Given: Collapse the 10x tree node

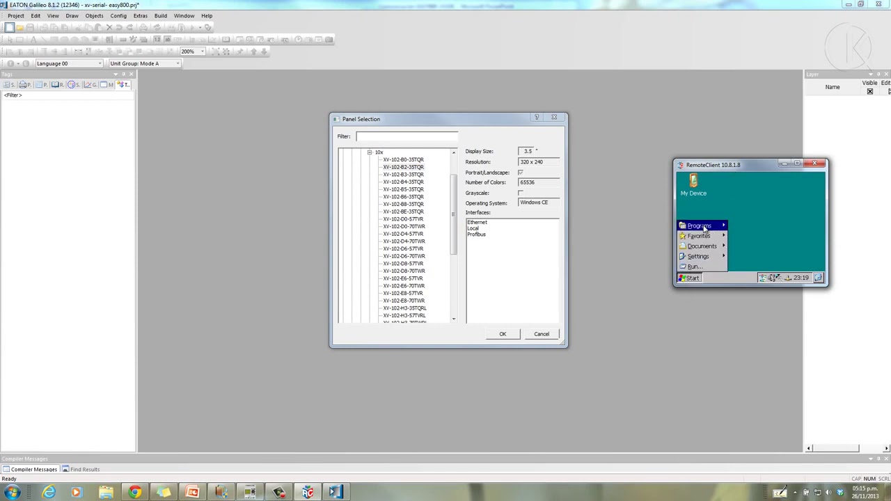Looking at the screenshot, I should tap(370, 152).
